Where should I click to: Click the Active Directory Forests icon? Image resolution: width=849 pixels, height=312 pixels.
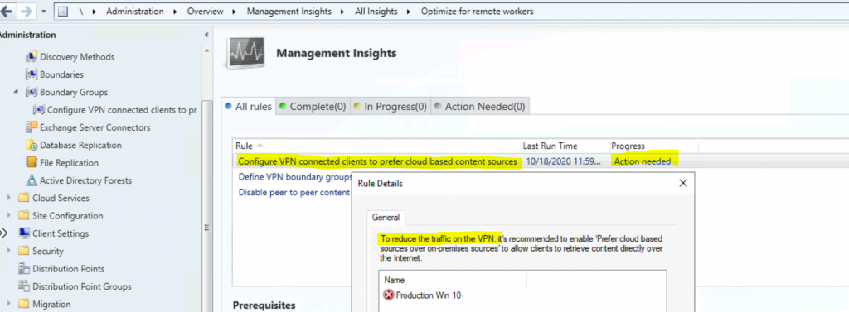coord(32,180)
